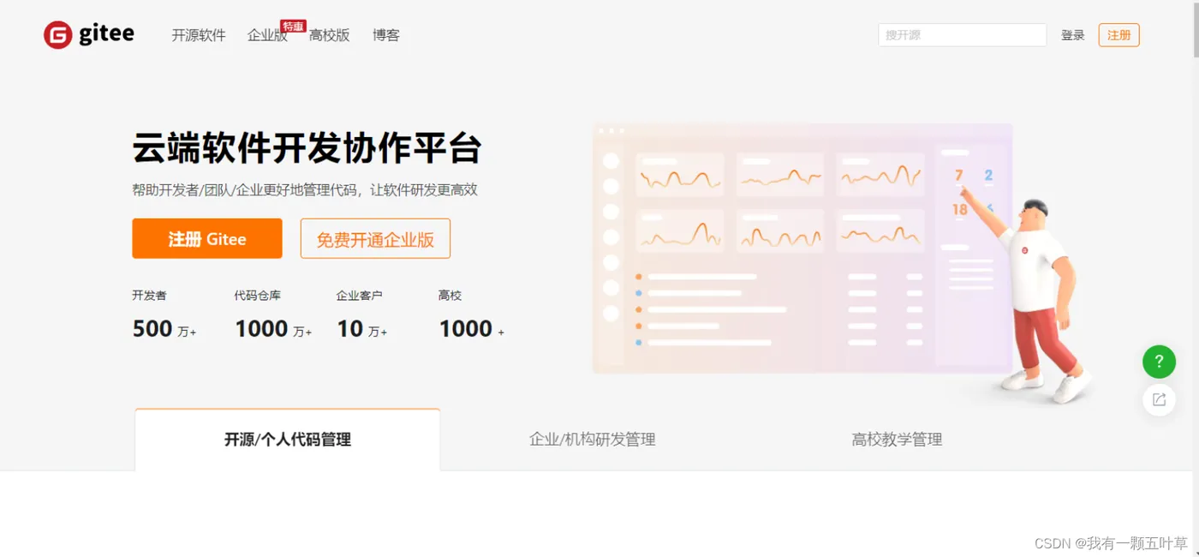Click the orange 注册 Gitee button

(x=207, y=238)
